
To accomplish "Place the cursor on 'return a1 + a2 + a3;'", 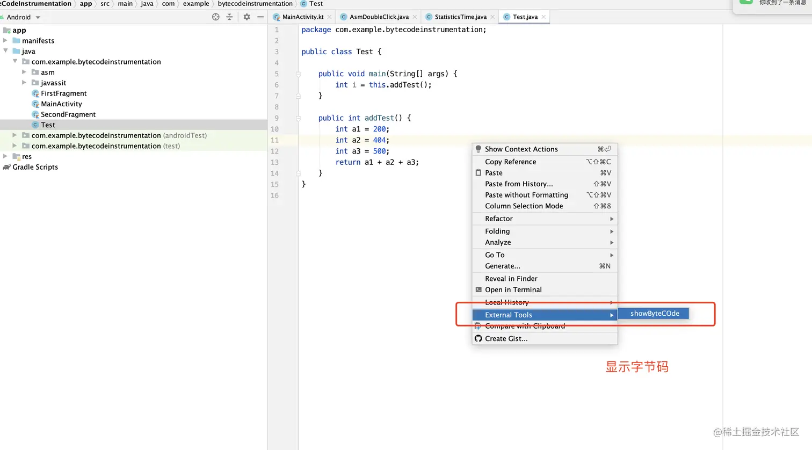I will (377, 162).
